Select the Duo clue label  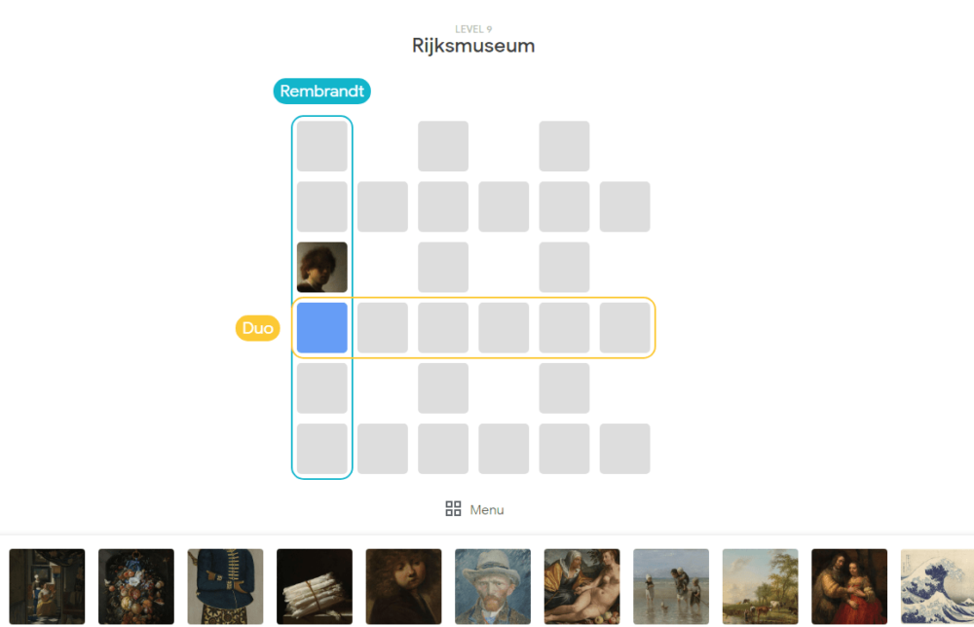[x=258, y=328]
